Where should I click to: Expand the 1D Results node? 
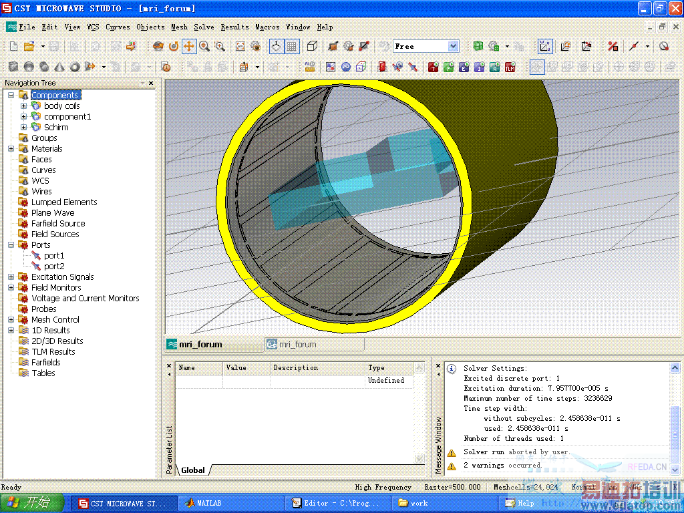[11, 330]
